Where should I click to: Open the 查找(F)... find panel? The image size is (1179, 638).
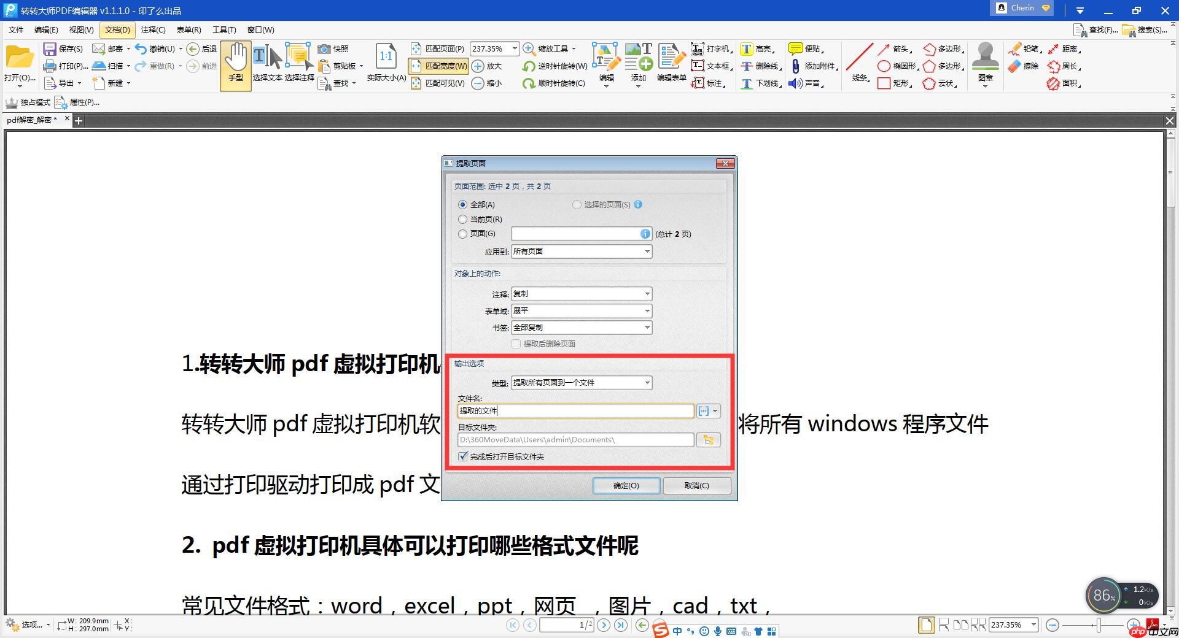[1095, 29]
